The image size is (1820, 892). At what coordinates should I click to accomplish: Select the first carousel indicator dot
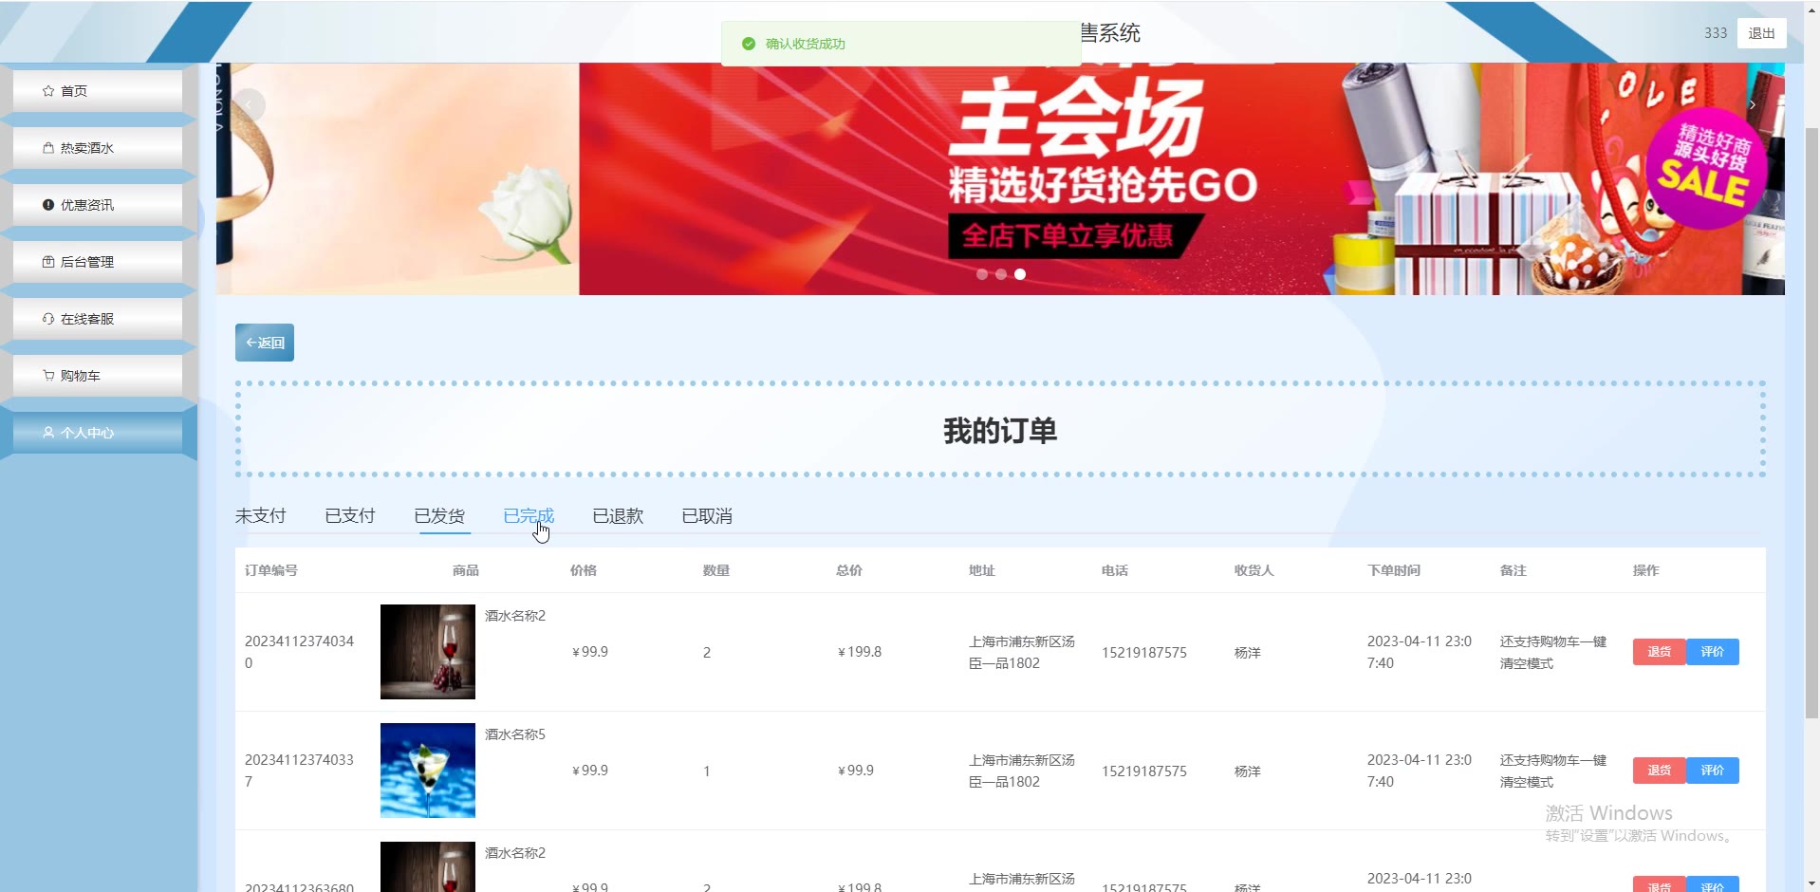coord(982,274)
